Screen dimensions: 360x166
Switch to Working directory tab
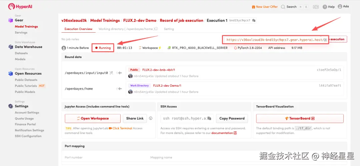126,29
